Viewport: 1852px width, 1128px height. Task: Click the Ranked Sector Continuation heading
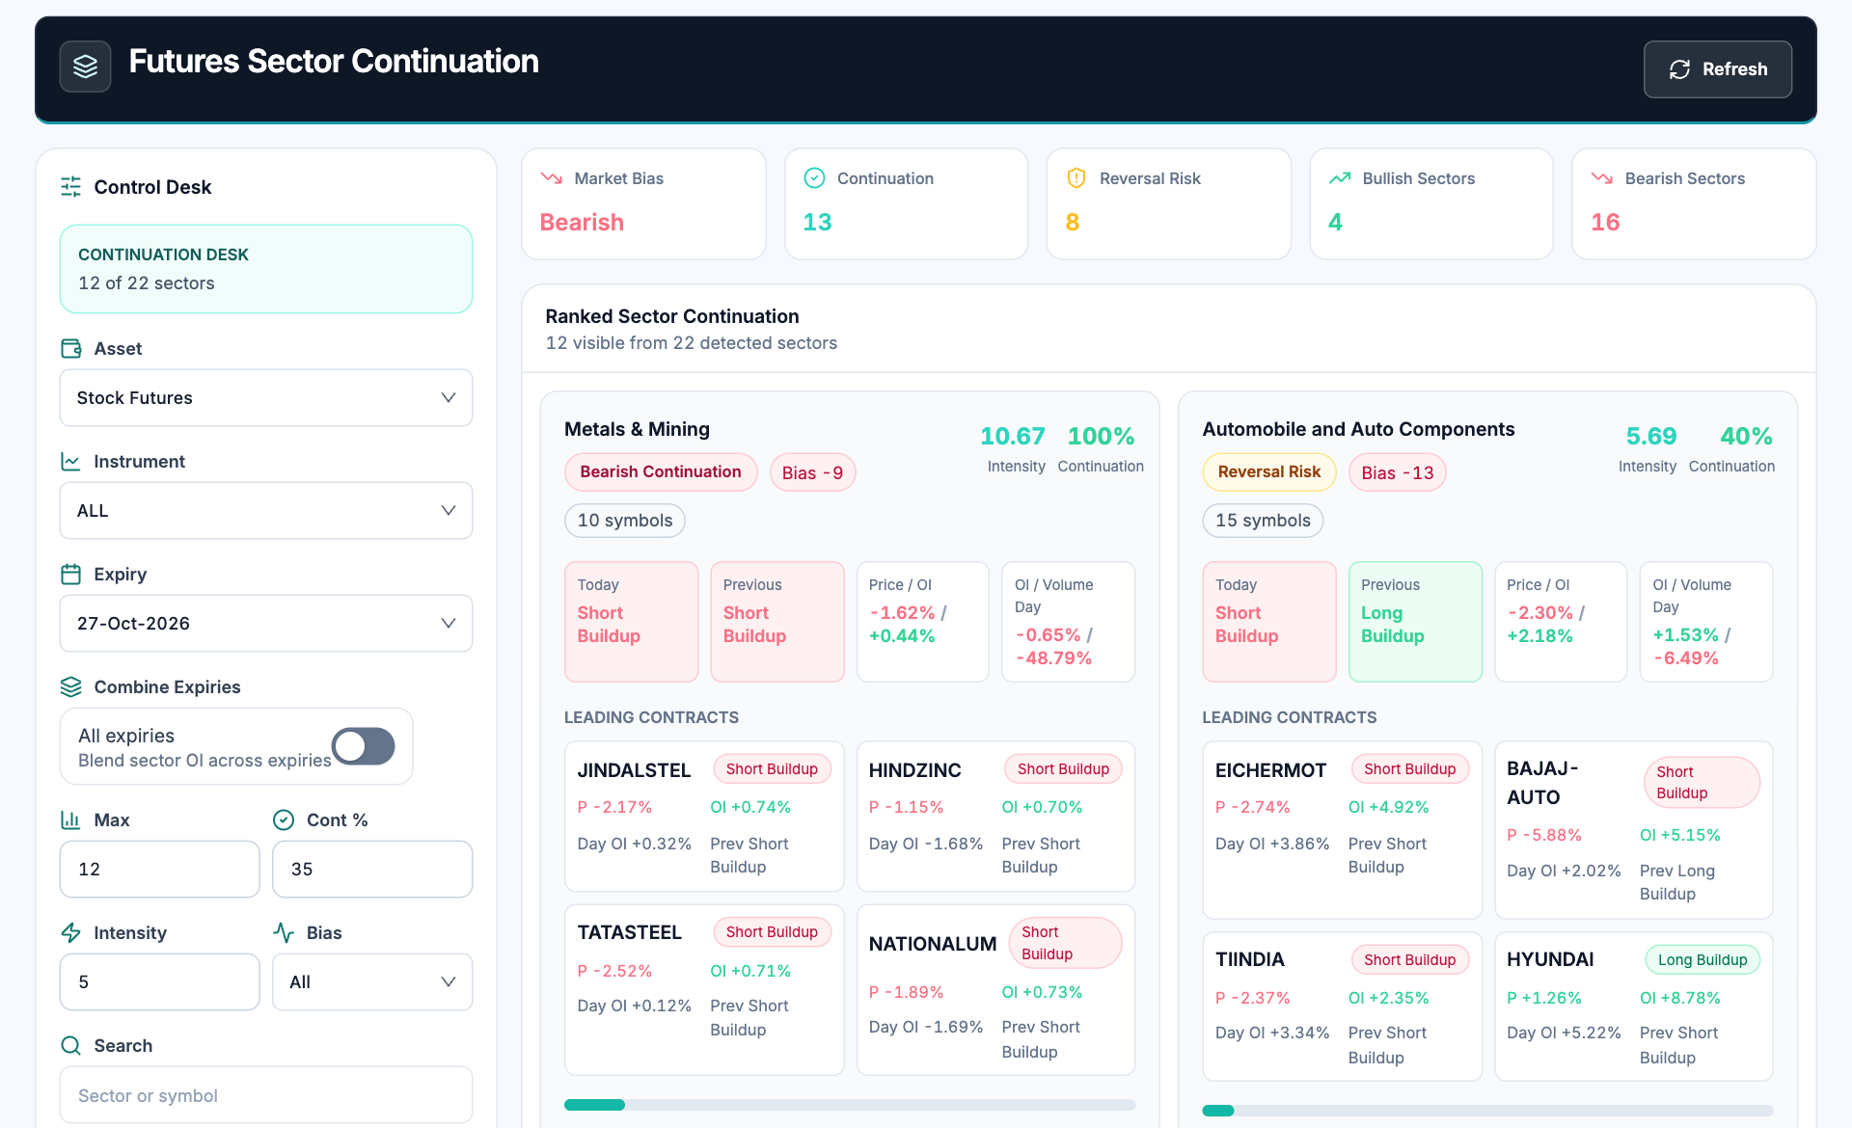[x=672, y=316]
